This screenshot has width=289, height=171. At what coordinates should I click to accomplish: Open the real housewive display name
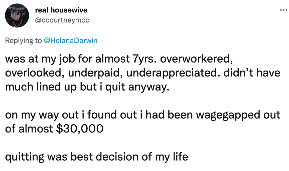(x=61, y=10)
